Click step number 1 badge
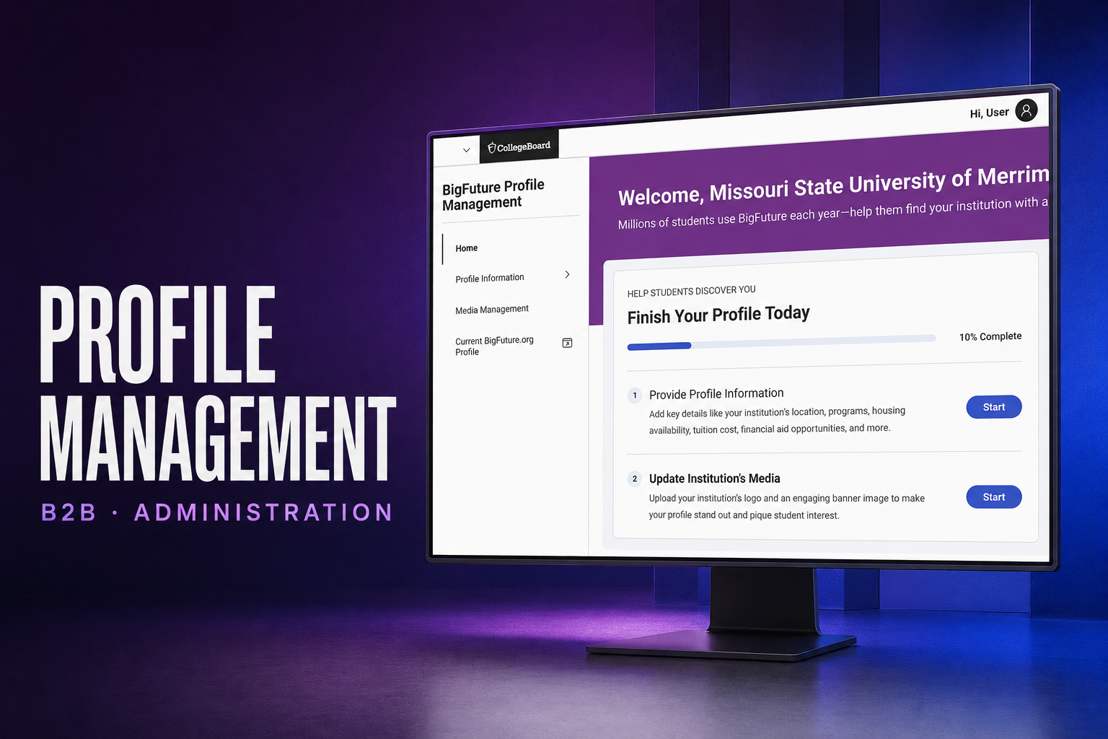 (635, 395)
